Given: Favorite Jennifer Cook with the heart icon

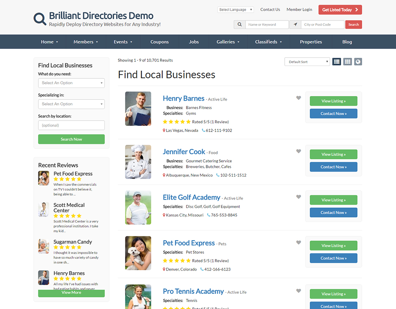Looking at the screenshot, I should click(x=299, y=151).
